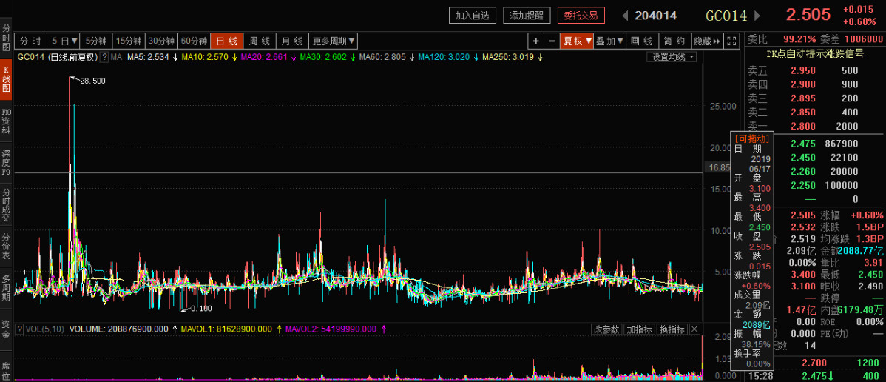This screenshot has height=382, width=886.
Task: Expand 更多周期 period dropdown
Action: 334,41
